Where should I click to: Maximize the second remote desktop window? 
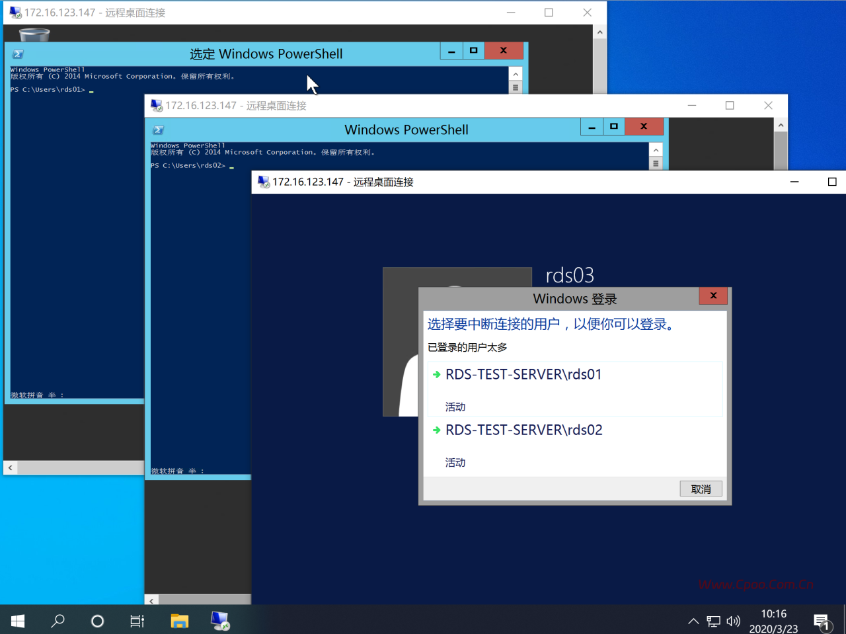click(730, 105)
